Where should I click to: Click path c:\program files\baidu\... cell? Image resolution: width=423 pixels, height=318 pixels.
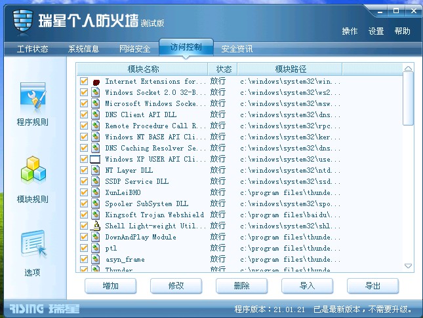(290, 215)
